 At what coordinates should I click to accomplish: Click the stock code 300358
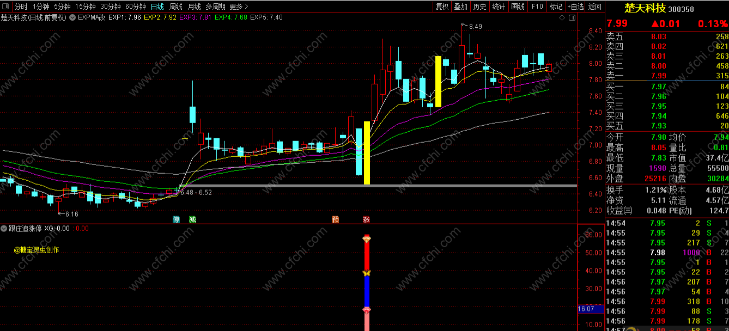click(681, 9)
